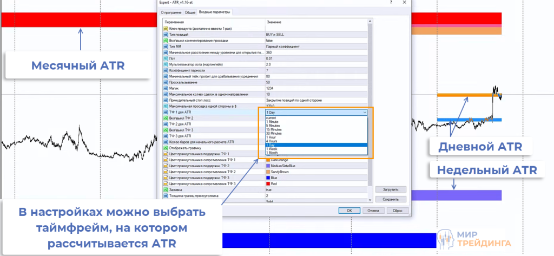Open the 'Общие' tab
Image resolution: width=554 pixels, height=256 pixels.
[190, 11]
